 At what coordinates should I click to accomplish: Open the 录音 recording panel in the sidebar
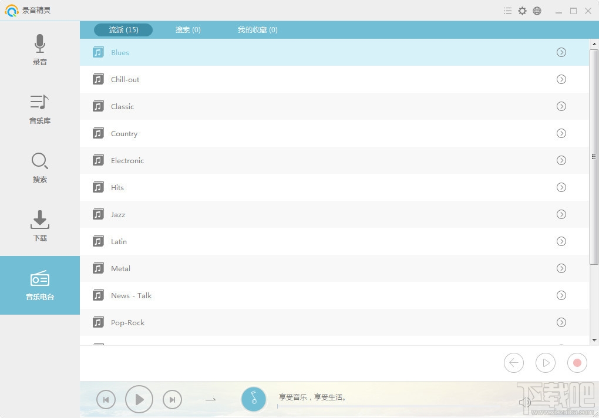tap(39, 50)
